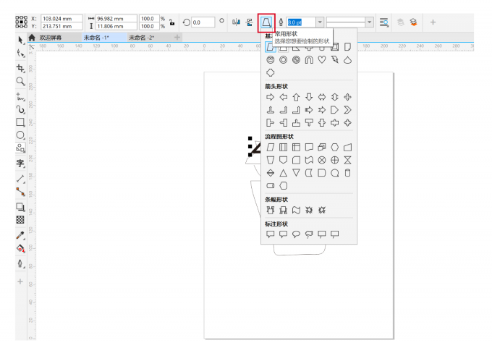Add a new document tab with plus
Image resolution: width=492 pixels, height=343 pixels.
177,37
